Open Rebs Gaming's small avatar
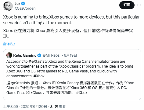 9,55
